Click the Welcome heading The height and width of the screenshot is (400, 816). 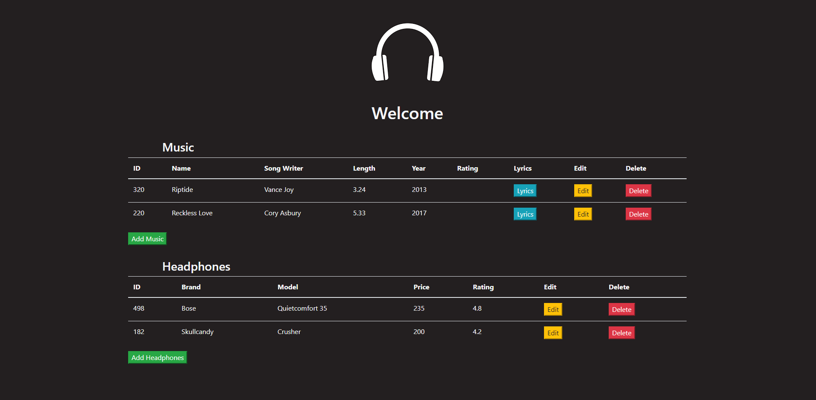coord(407,114)
